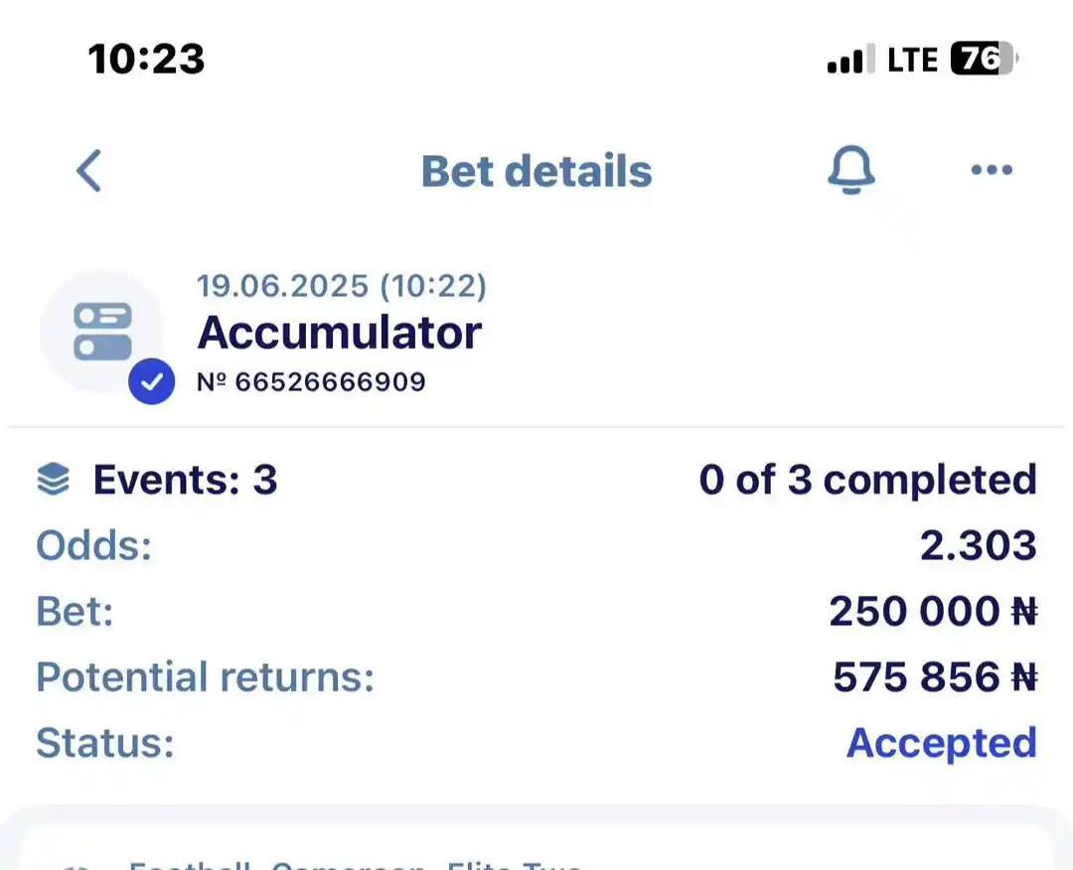
Task: Tap the back arrow icon
Action: (x=89, y=170)
